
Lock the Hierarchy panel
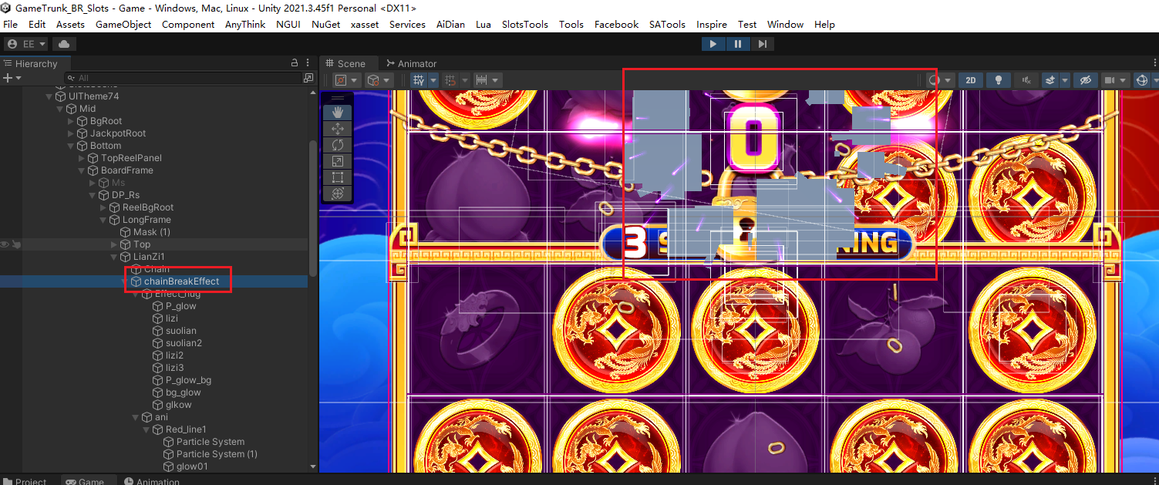point(294,63)
